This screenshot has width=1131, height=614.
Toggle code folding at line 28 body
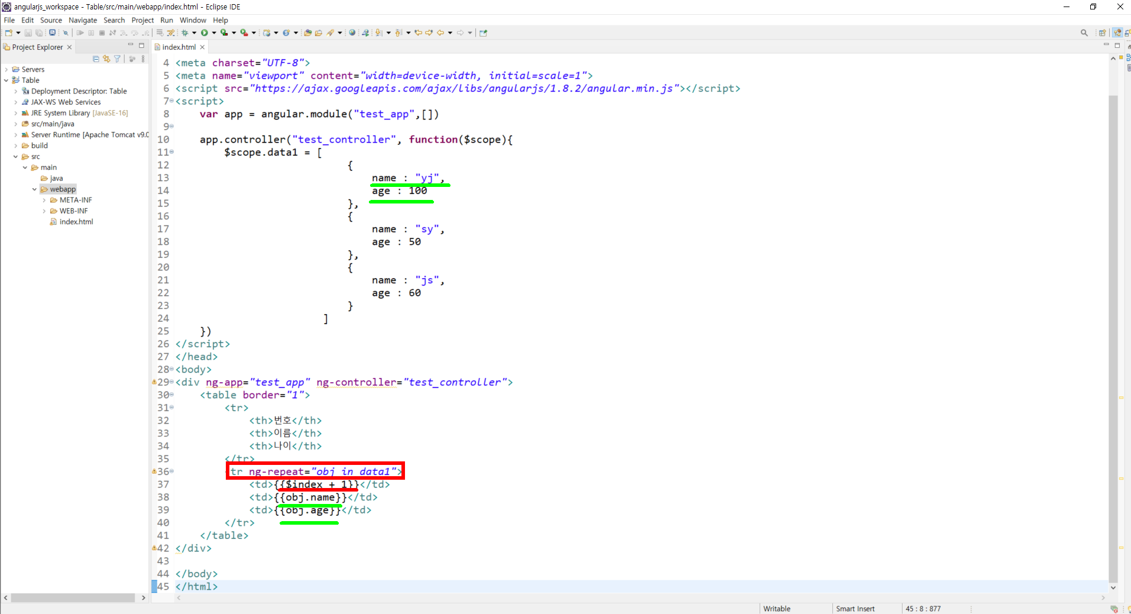(x=171, y=369)
